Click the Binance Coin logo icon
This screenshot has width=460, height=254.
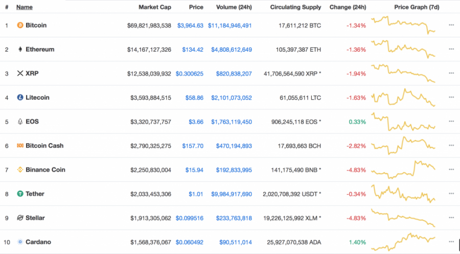[20, 170]
